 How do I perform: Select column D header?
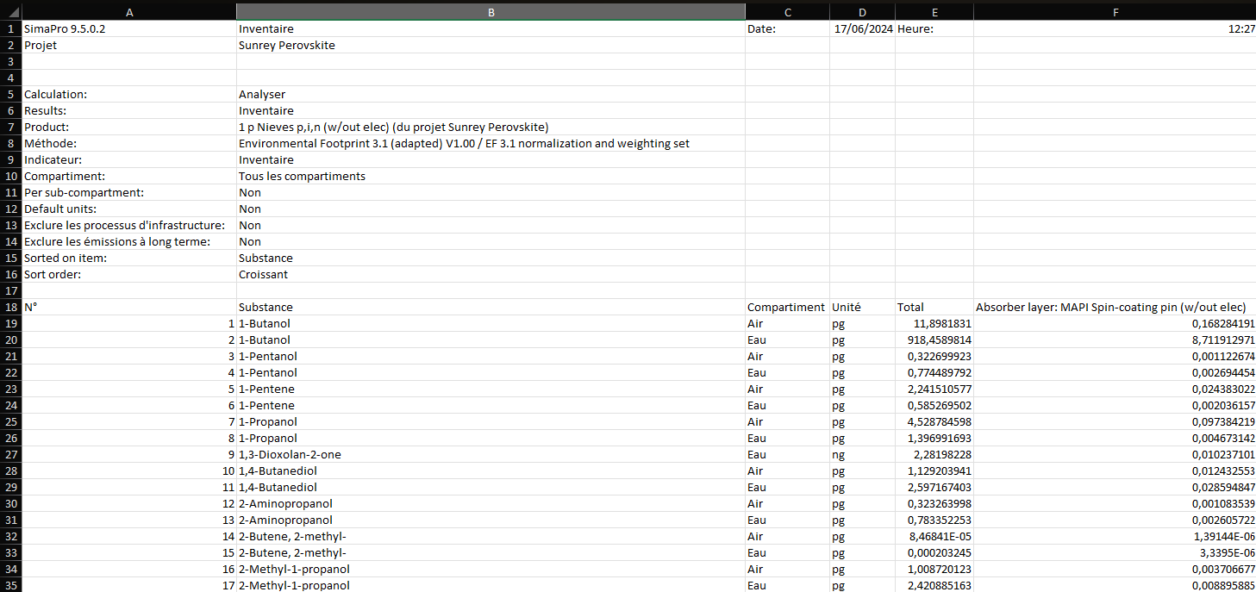click(862, 12)
